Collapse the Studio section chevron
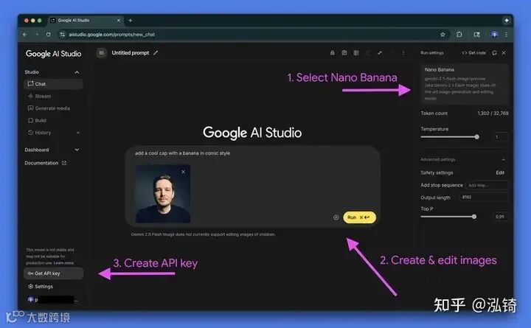 click(x=77, y=72)
